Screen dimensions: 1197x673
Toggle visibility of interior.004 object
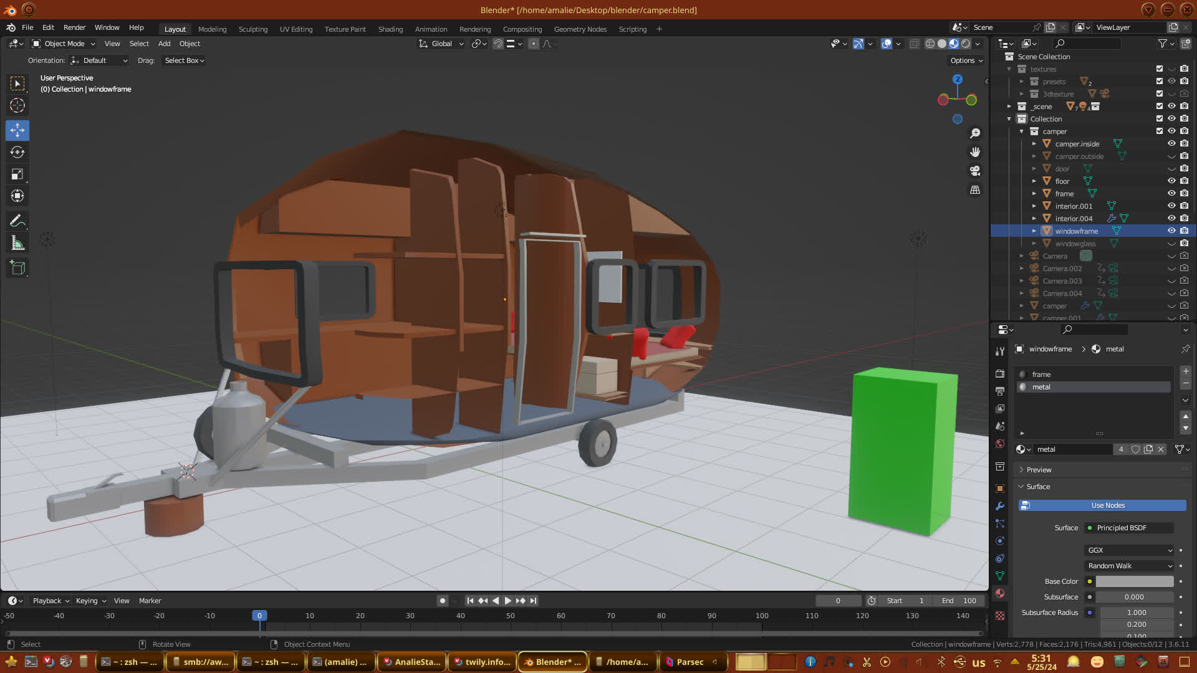coord(1171,218)
